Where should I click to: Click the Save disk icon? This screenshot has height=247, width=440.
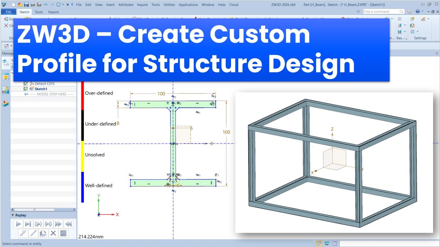coord(26,5)
